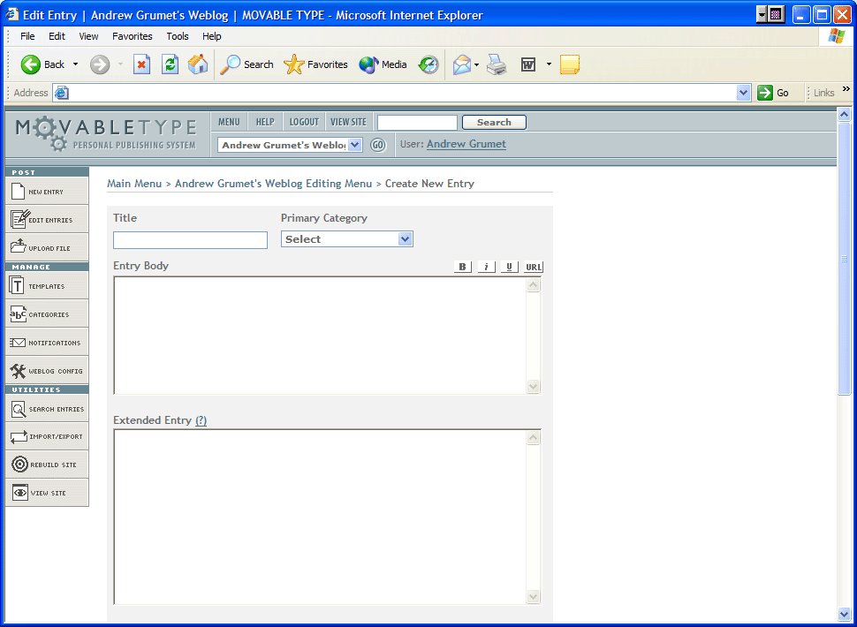Open the browser Help menu

[212, 36]
